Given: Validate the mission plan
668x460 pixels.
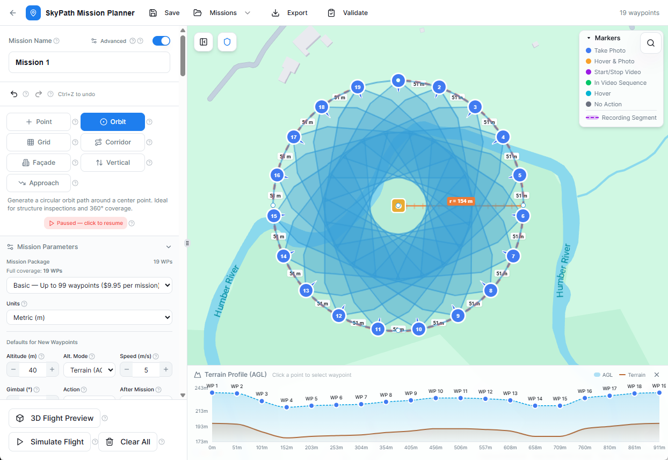Looking at the screenshot, I should [x=347, y=13].
